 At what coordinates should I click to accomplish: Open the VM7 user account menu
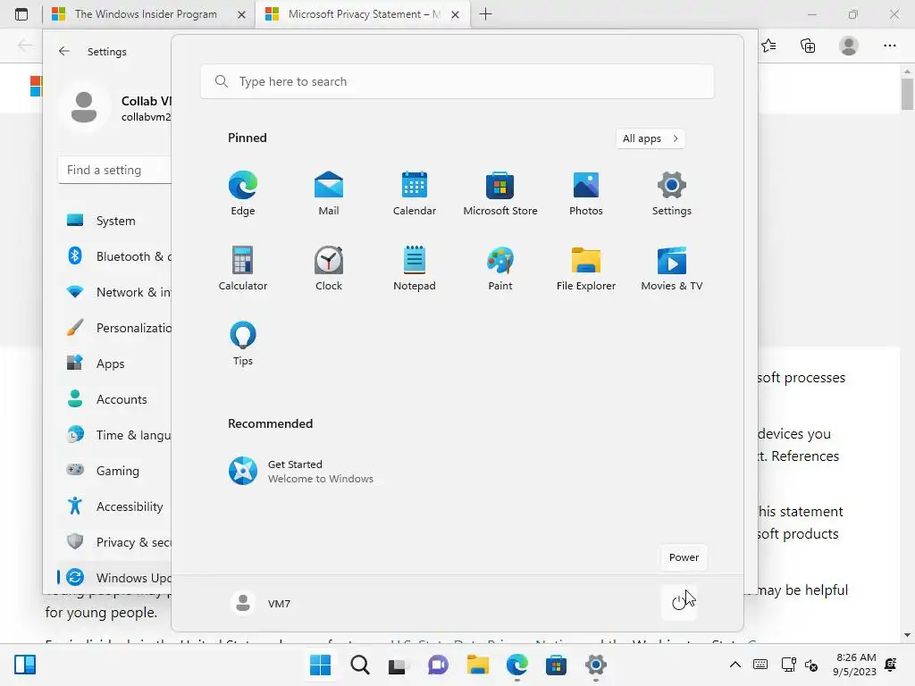tap(261, 603)
